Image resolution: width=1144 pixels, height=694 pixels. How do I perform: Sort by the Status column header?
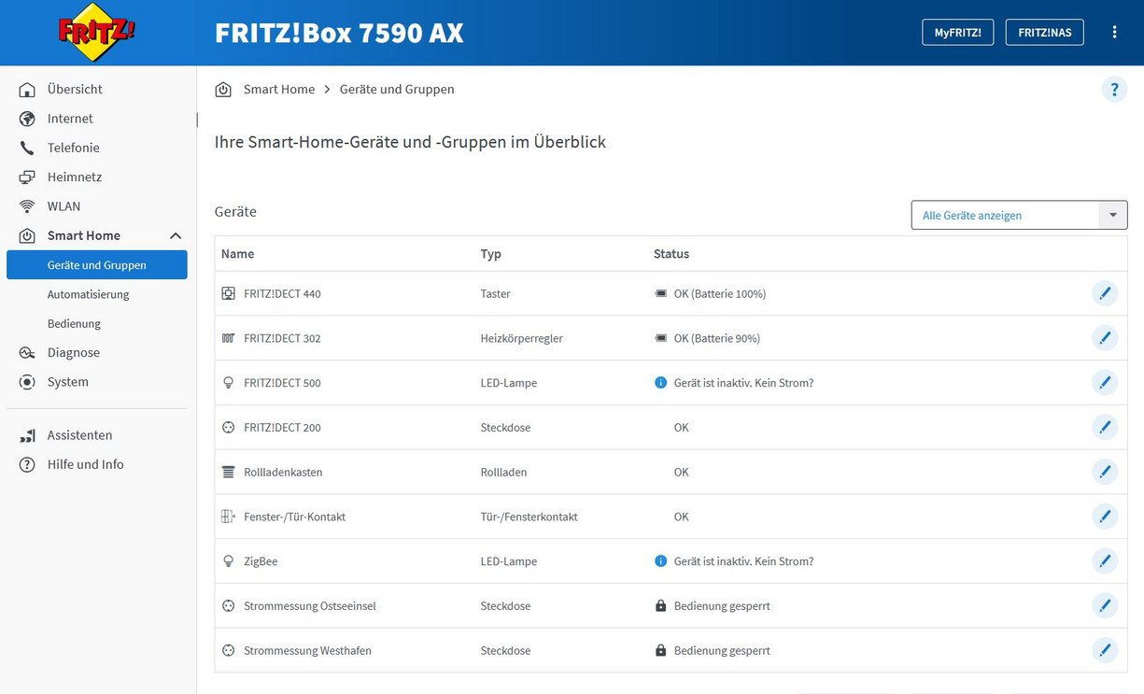click(x=671, y=254)
